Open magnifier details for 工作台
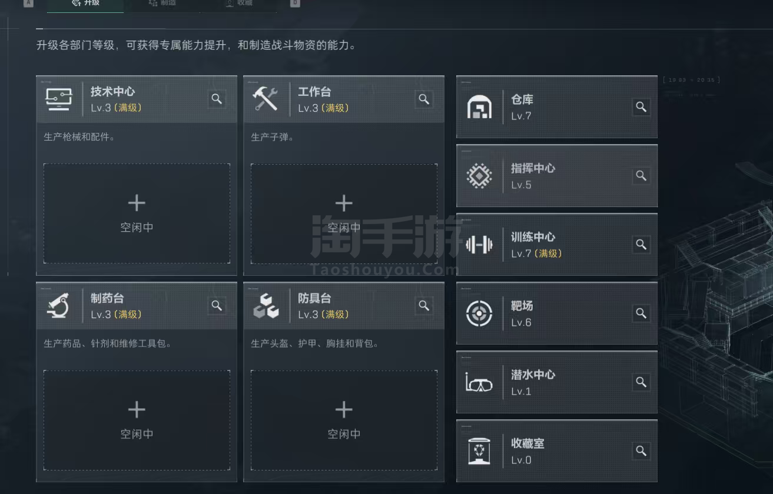This screenshot has width=773, height=494. pyautogui.click(x=424, y=99)
